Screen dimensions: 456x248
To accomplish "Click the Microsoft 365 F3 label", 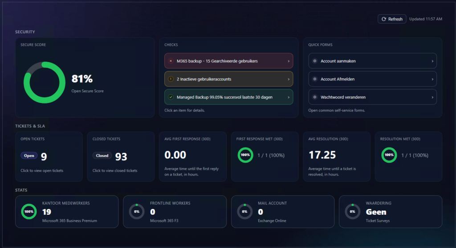I will coord(164,221).
